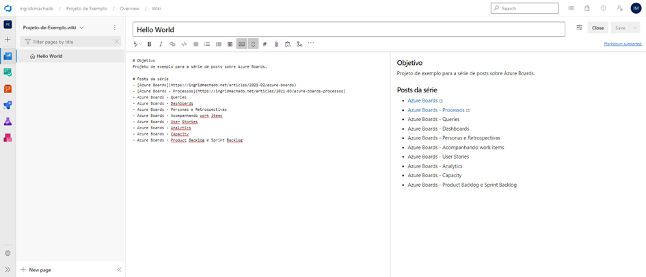646x277 pixels.
Task: Clear the page filter X
Action: click(x=117, y=42)
